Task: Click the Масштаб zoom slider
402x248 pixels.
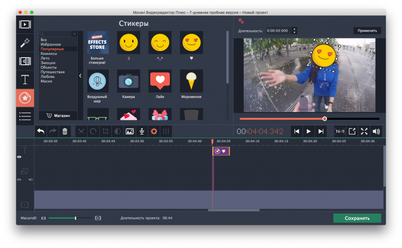Action: point(71,218)
